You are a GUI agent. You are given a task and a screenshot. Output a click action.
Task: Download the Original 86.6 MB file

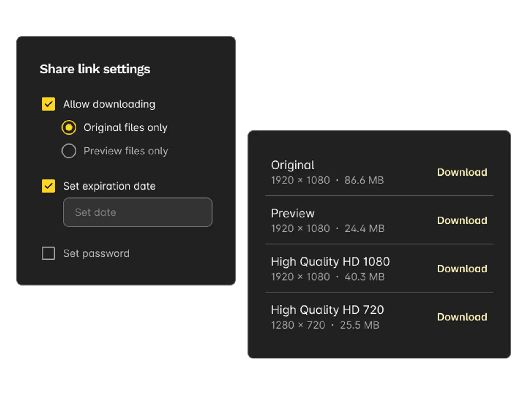pos(462,172)
